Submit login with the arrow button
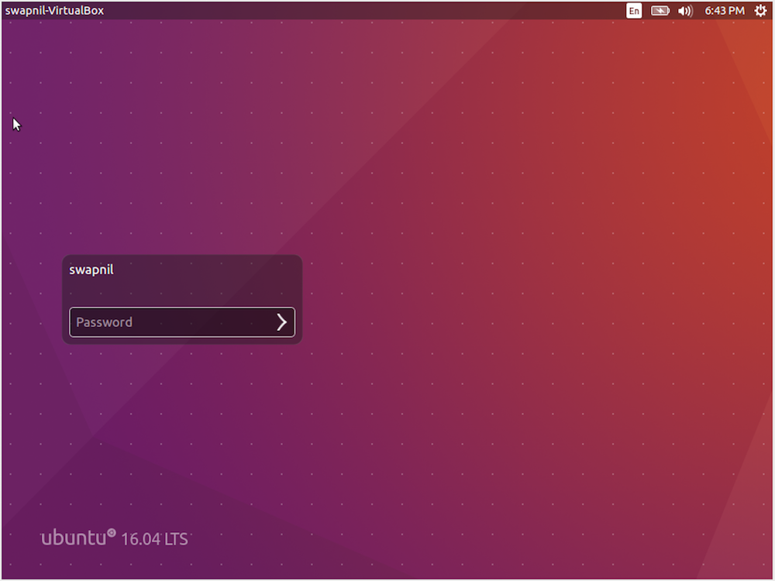Screen dimensions: 775x581 point(282,322)
